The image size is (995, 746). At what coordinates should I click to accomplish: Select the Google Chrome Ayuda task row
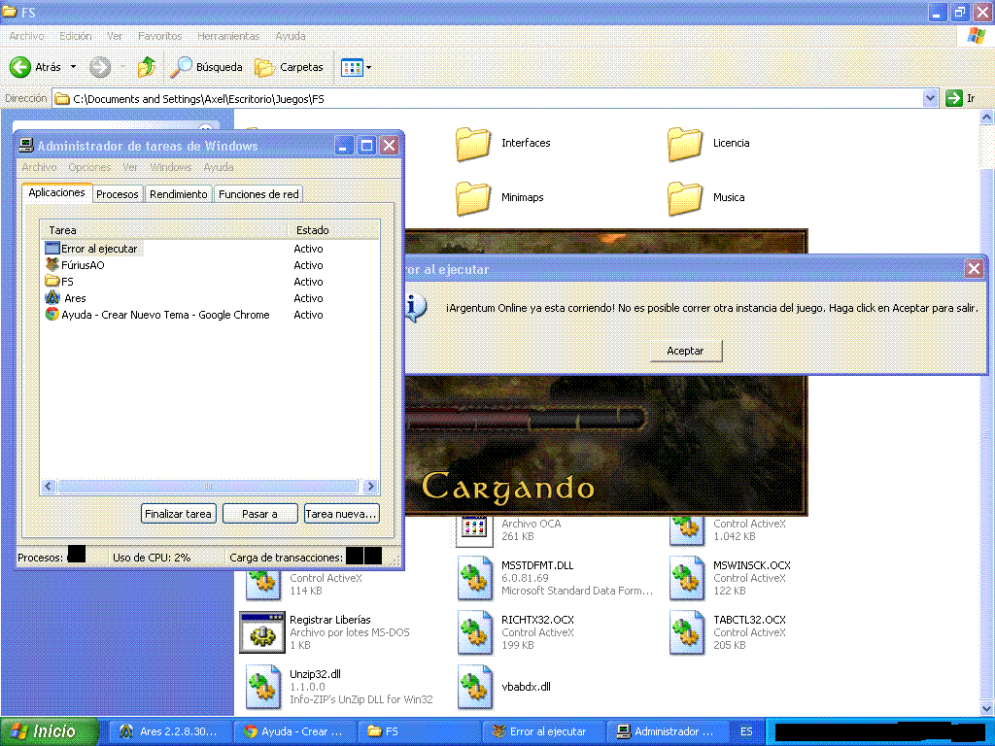pos(210,315)
